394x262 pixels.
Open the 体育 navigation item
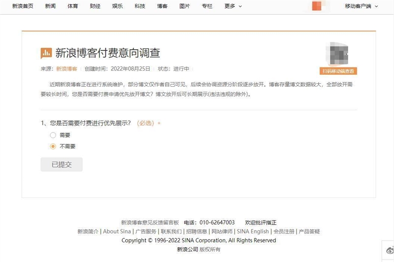coord(72,6)
